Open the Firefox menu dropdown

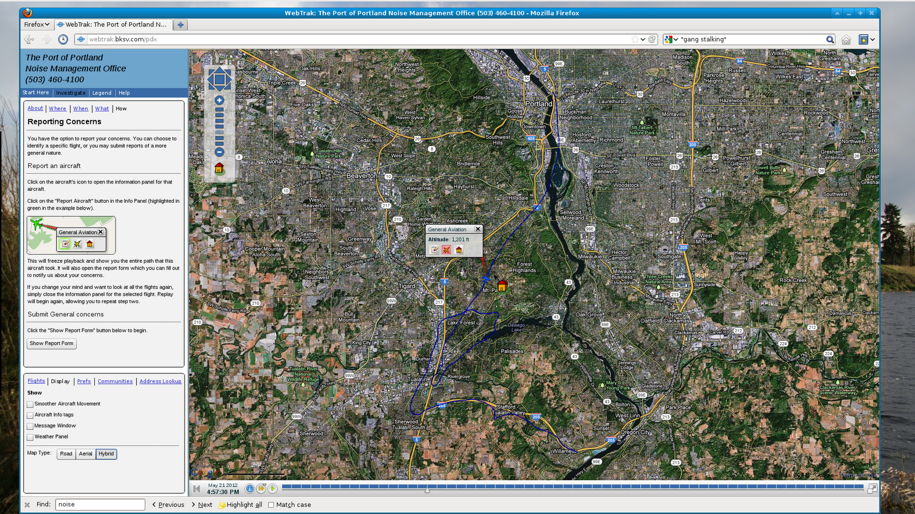tap(37, 25)
